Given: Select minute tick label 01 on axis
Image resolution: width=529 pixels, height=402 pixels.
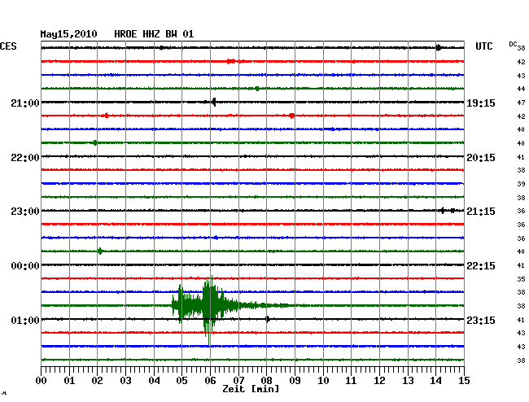Looking at the screenshot, I should tap(69, 380).
